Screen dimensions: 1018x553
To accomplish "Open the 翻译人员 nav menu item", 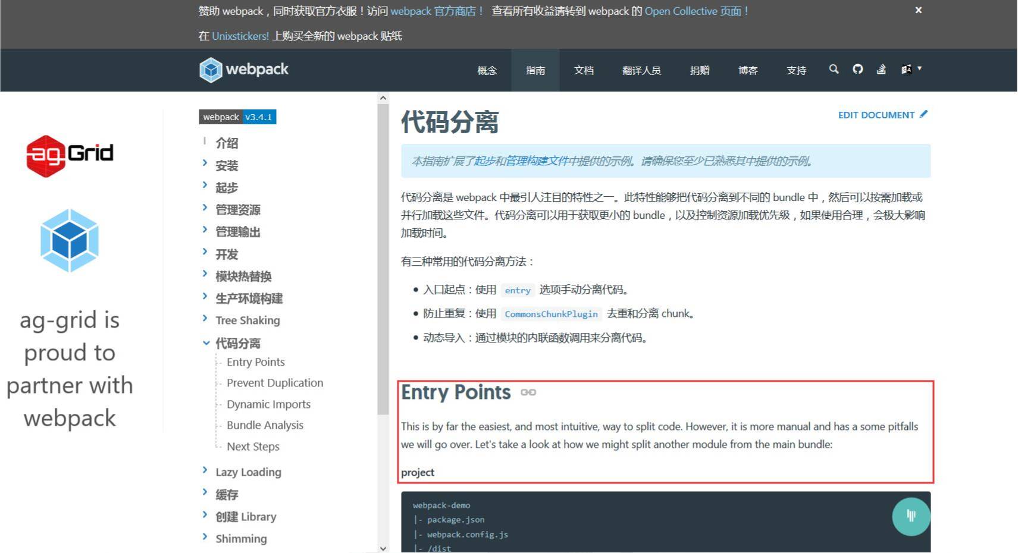I will 641,70.
